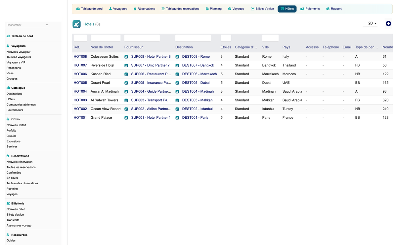The width and height of the screenshot is (397, 245).
Task: Open the Tableau de bord tab
Action: pos(89,9)
